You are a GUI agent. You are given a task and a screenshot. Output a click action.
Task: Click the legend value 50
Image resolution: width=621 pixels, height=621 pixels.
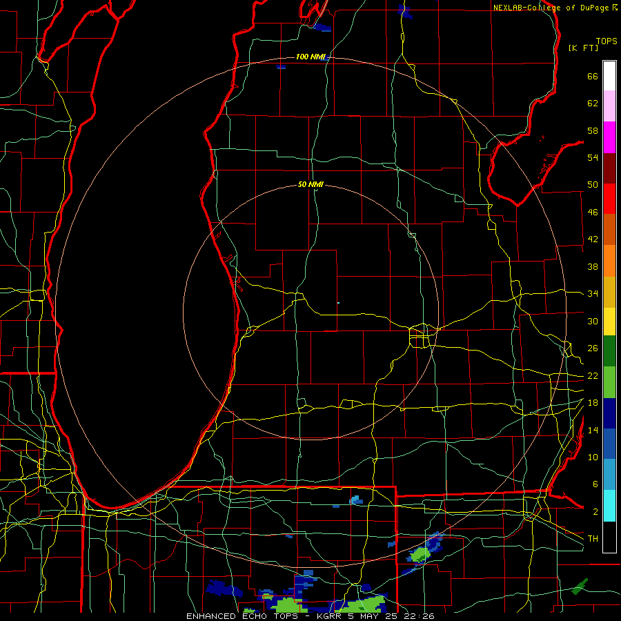593,184
